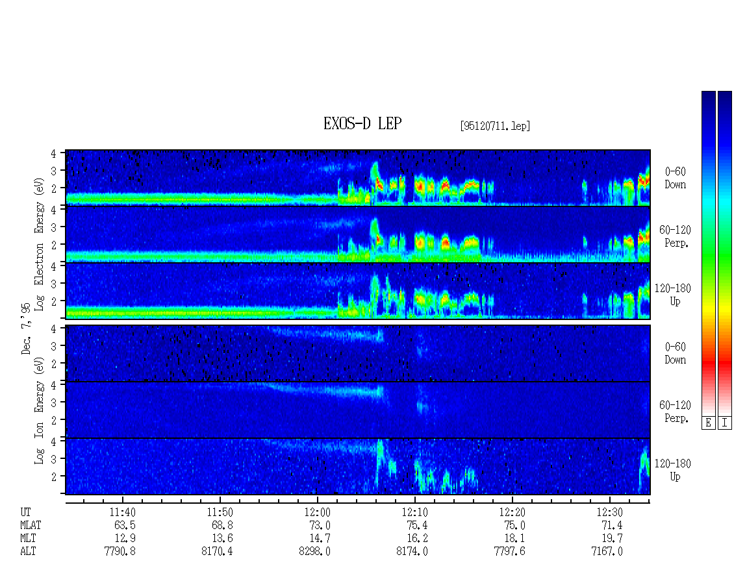Click the ALT row label

(28, 552)
